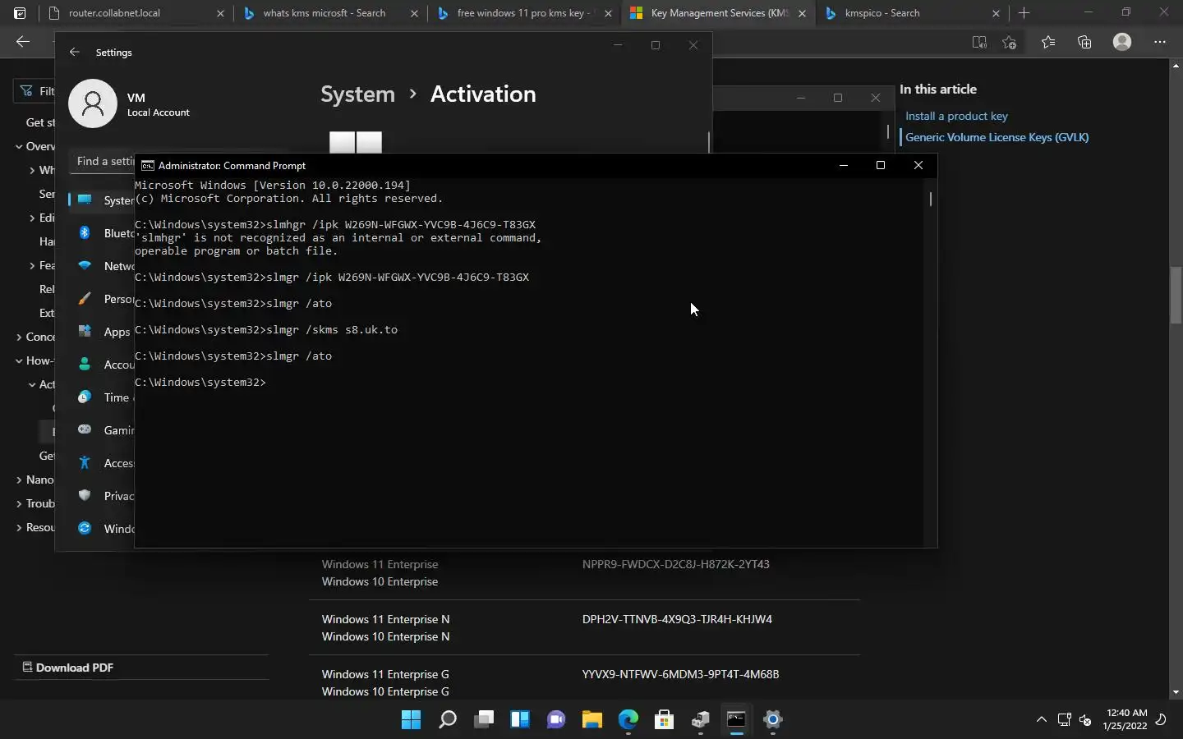
Task: Open Generic Volume License Keys (GVLK) link
Action: pyautogui.click(x=997, y=137)
